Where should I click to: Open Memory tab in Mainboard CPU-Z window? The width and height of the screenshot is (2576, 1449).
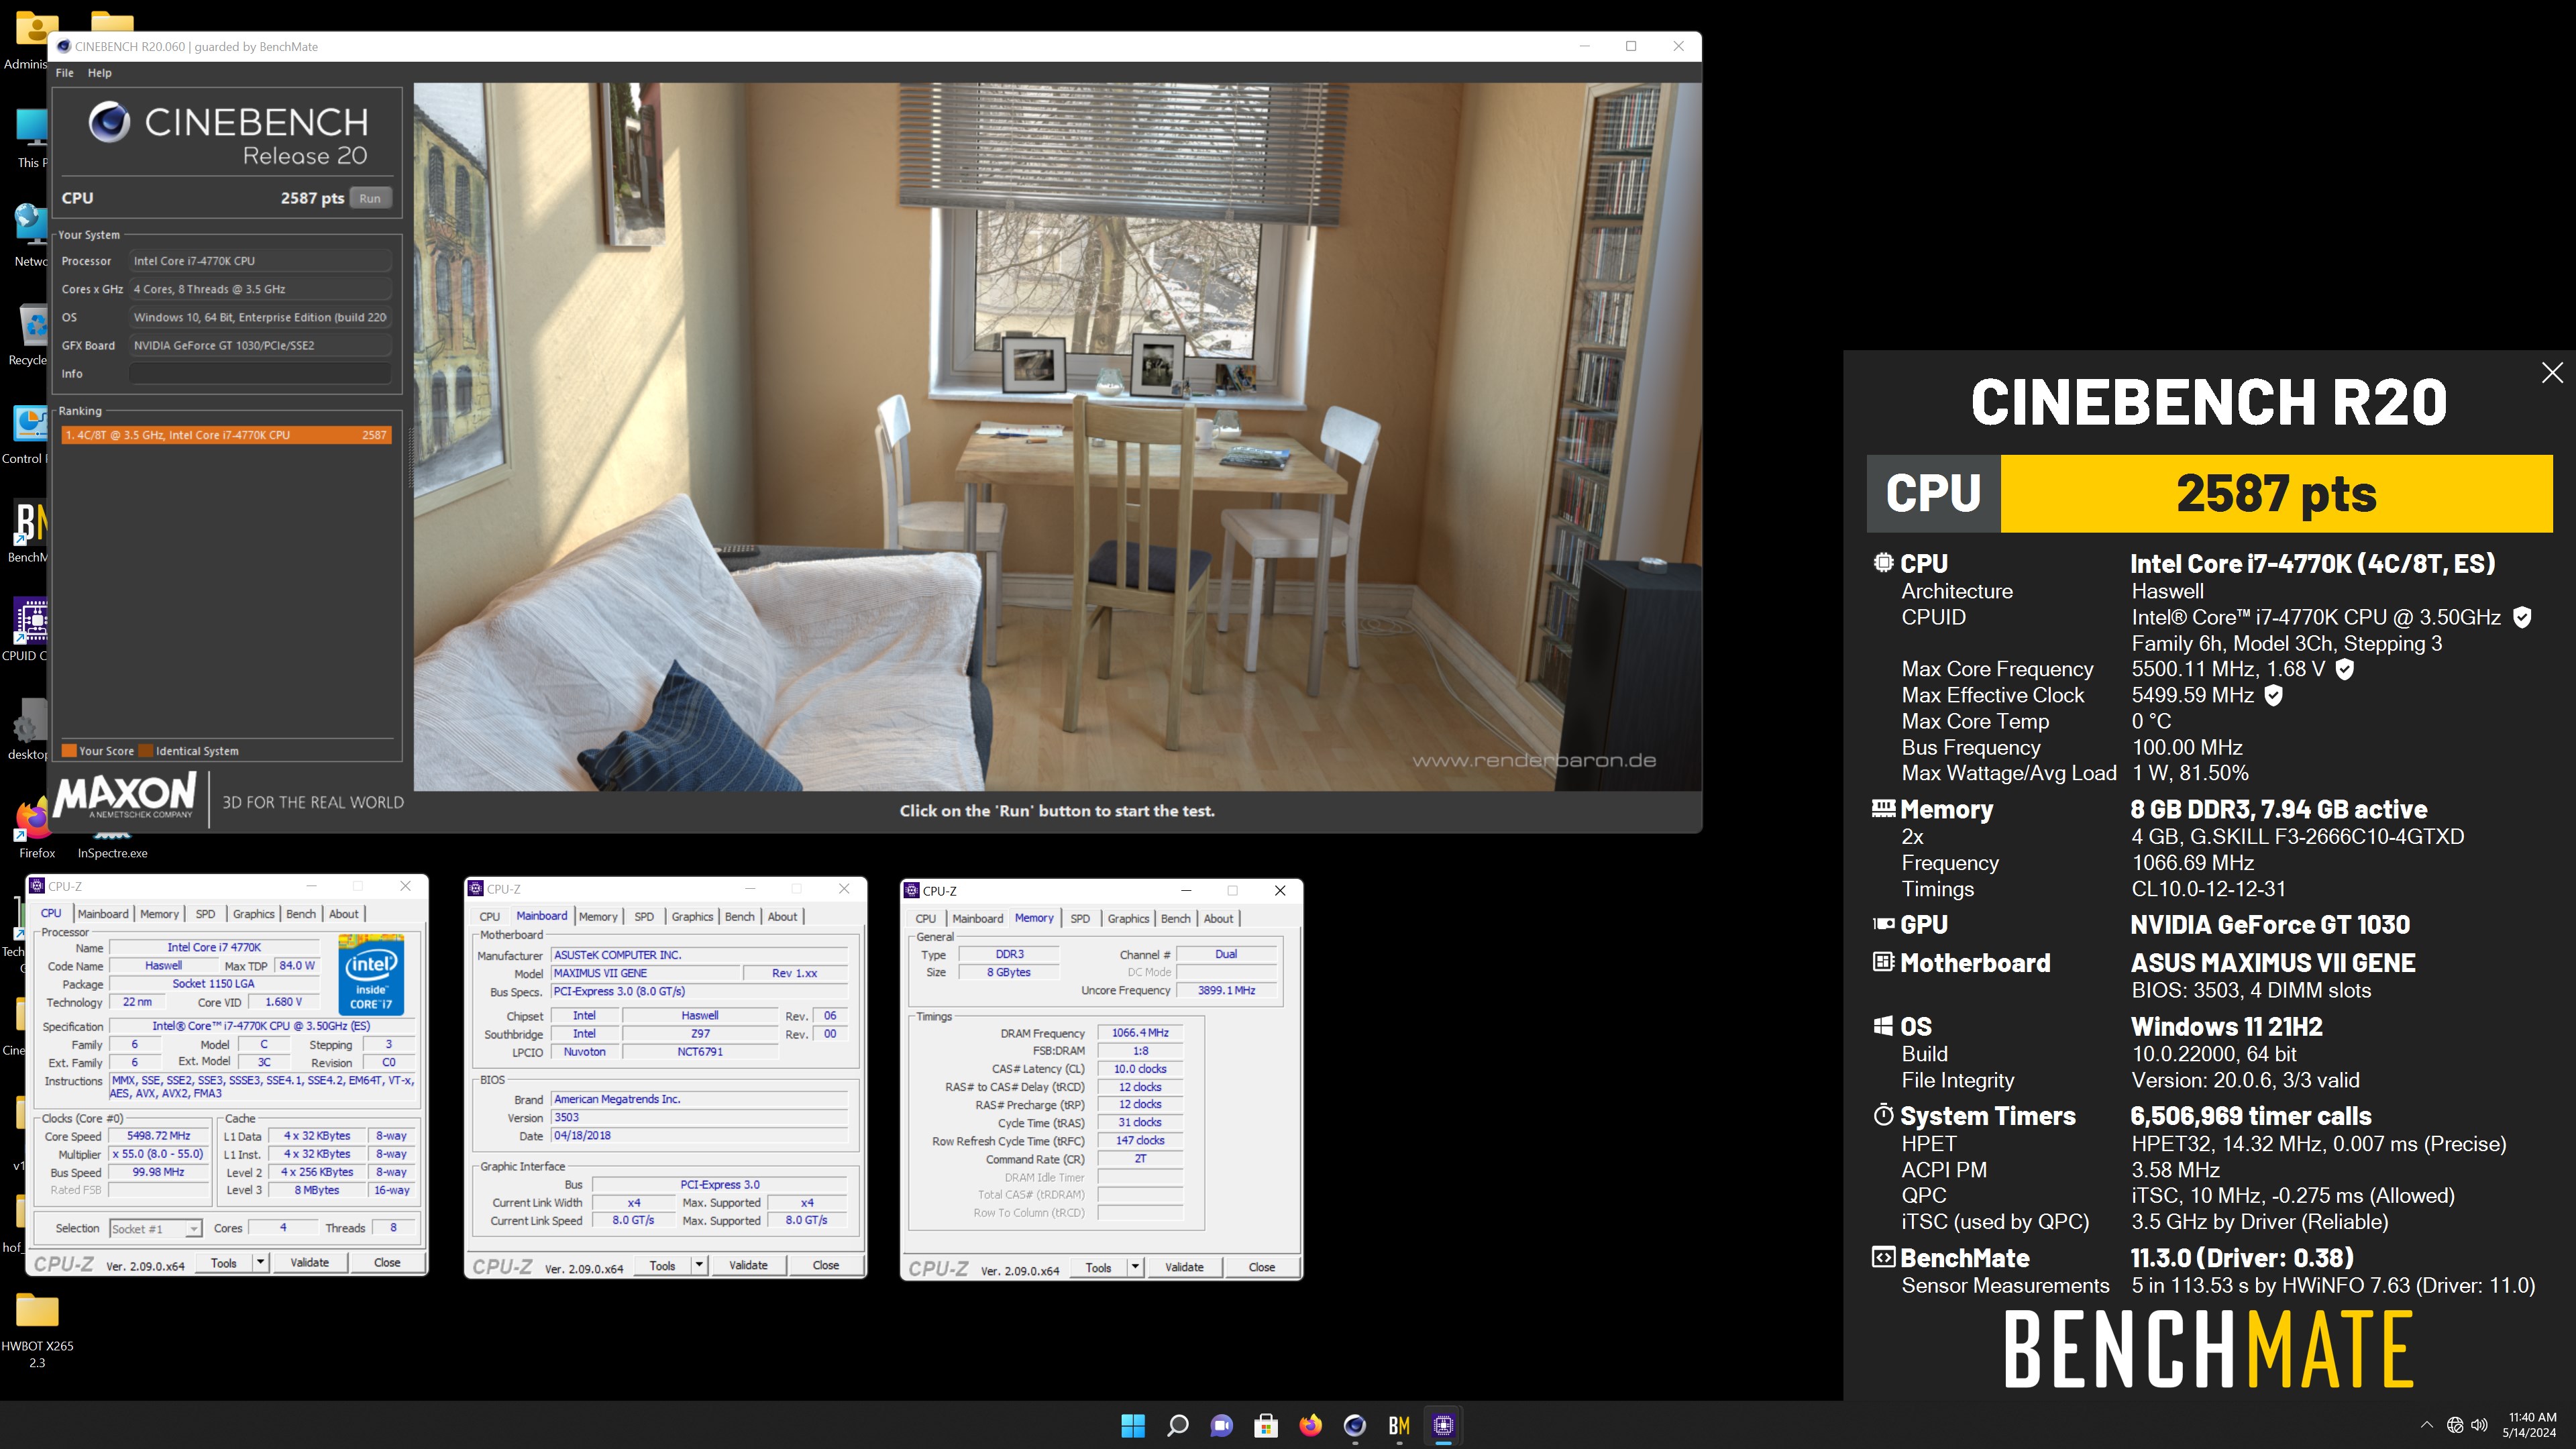pyautogui.click(x=598, y=917)
